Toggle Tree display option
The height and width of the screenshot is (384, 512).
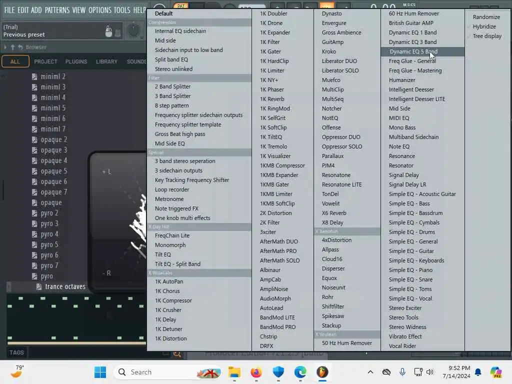coord(488,36)
